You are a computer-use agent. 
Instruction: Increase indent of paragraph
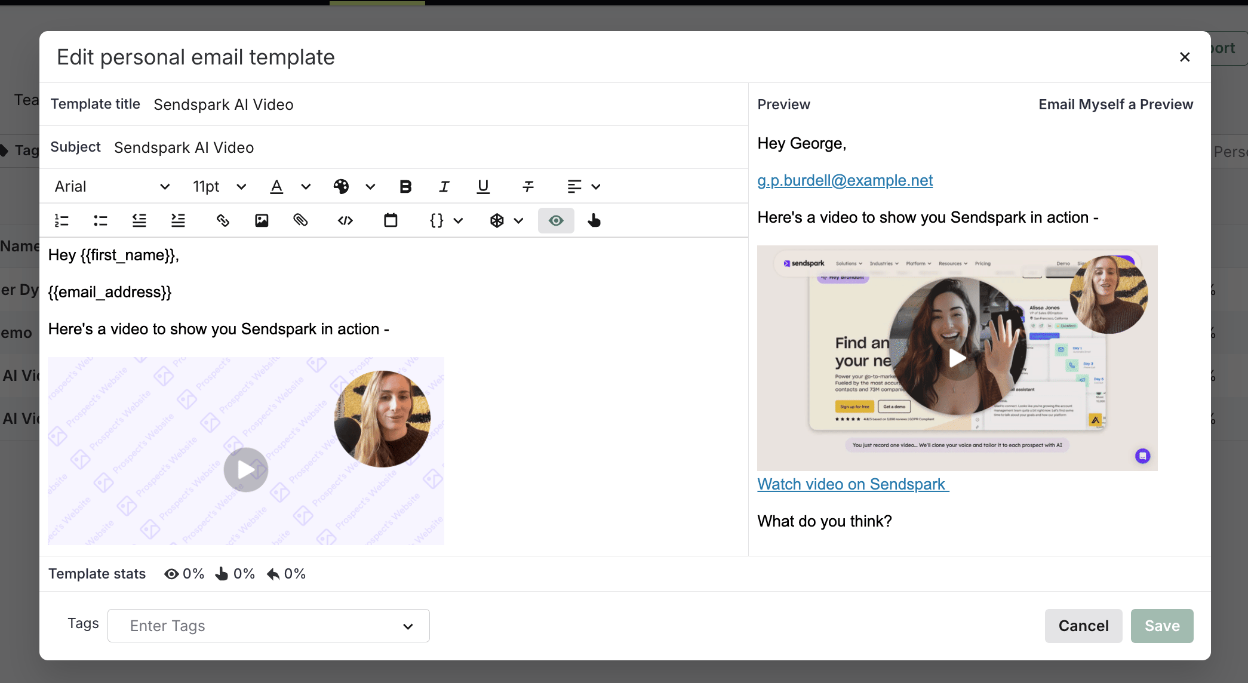178,221
